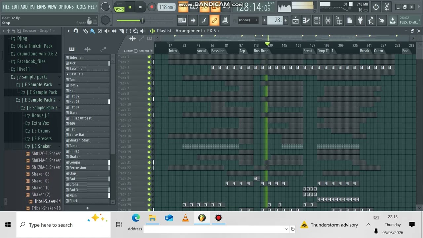The width and height of the screenshot is (423, 238).
Task: Mute Track 25 green light
Action: click(x=149, y=184)
